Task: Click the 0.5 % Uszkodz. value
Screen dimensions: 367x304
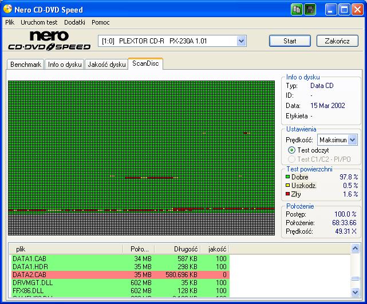Action: click(x=350, y=186)
